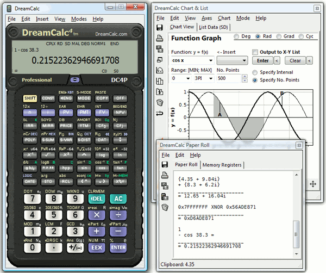Screen dimensions: 326x273
Task: Click the No. Points input field showing 500
Action: coord(229,78)
